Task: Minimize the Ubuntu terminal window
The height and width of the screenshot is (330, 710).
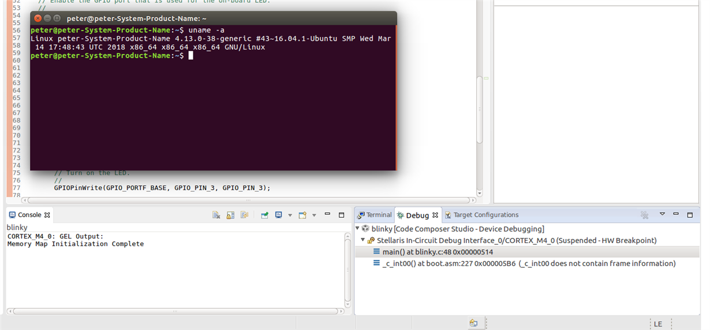Action: pos(48,18)
